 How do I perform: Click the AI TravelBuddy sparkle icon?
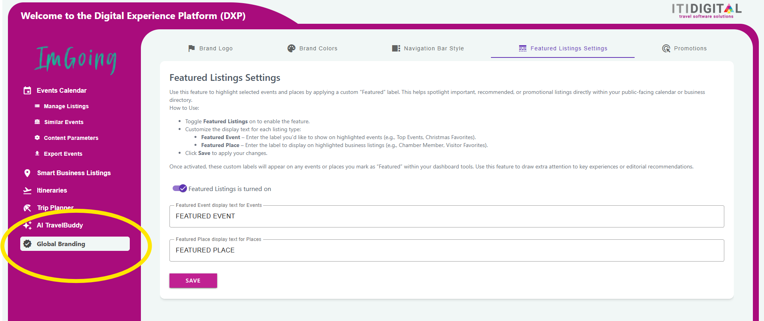(27, 225)
